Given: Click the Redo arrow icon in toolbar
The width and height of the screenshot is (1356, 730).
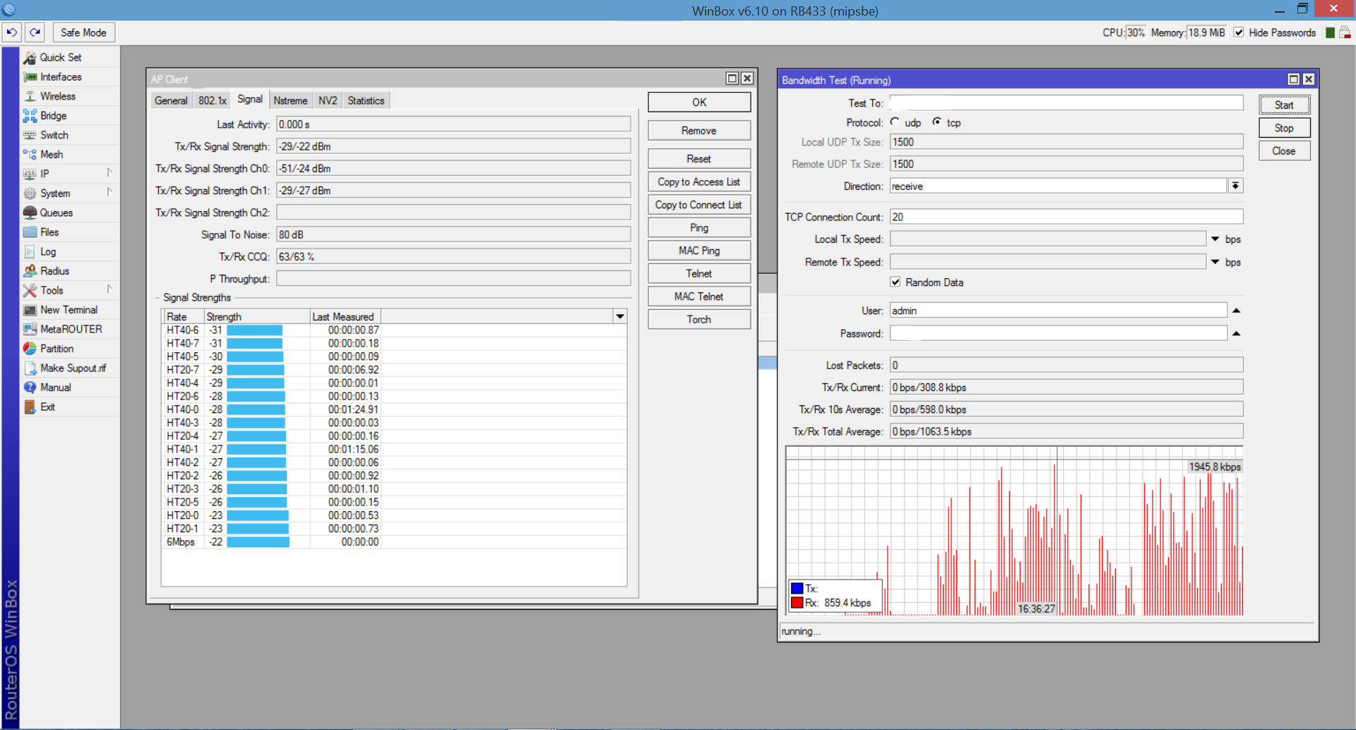Looking at the screenshot, I should [x=35, y=32].
